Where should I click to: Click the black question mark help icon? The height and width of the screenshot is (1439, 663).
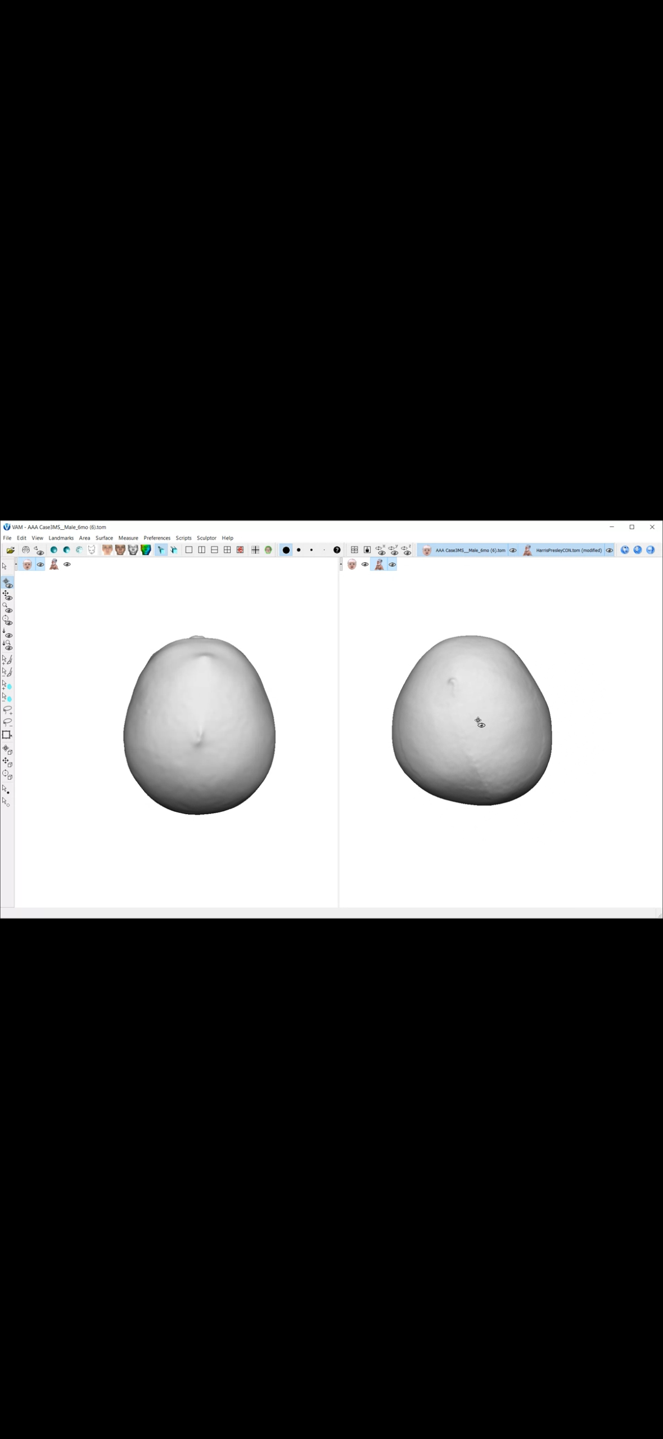click(337, 550)
